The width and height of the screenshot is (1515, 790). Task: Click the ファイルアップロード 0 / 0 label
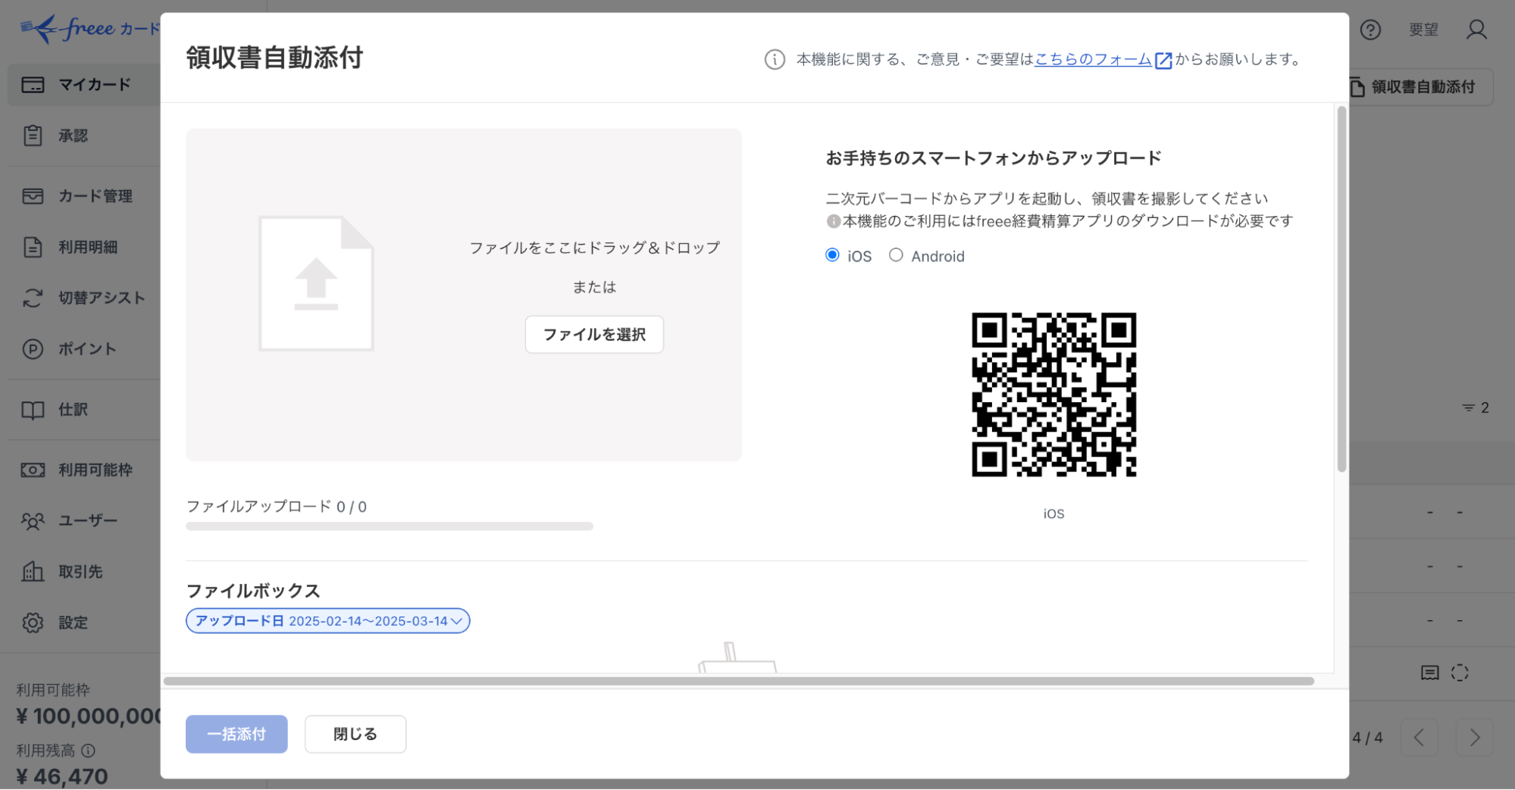(x=277, y=507)
